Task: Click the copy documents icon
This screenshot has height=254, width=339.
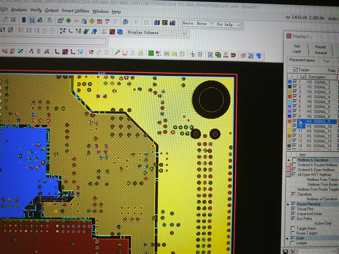Action: point(125,22)
